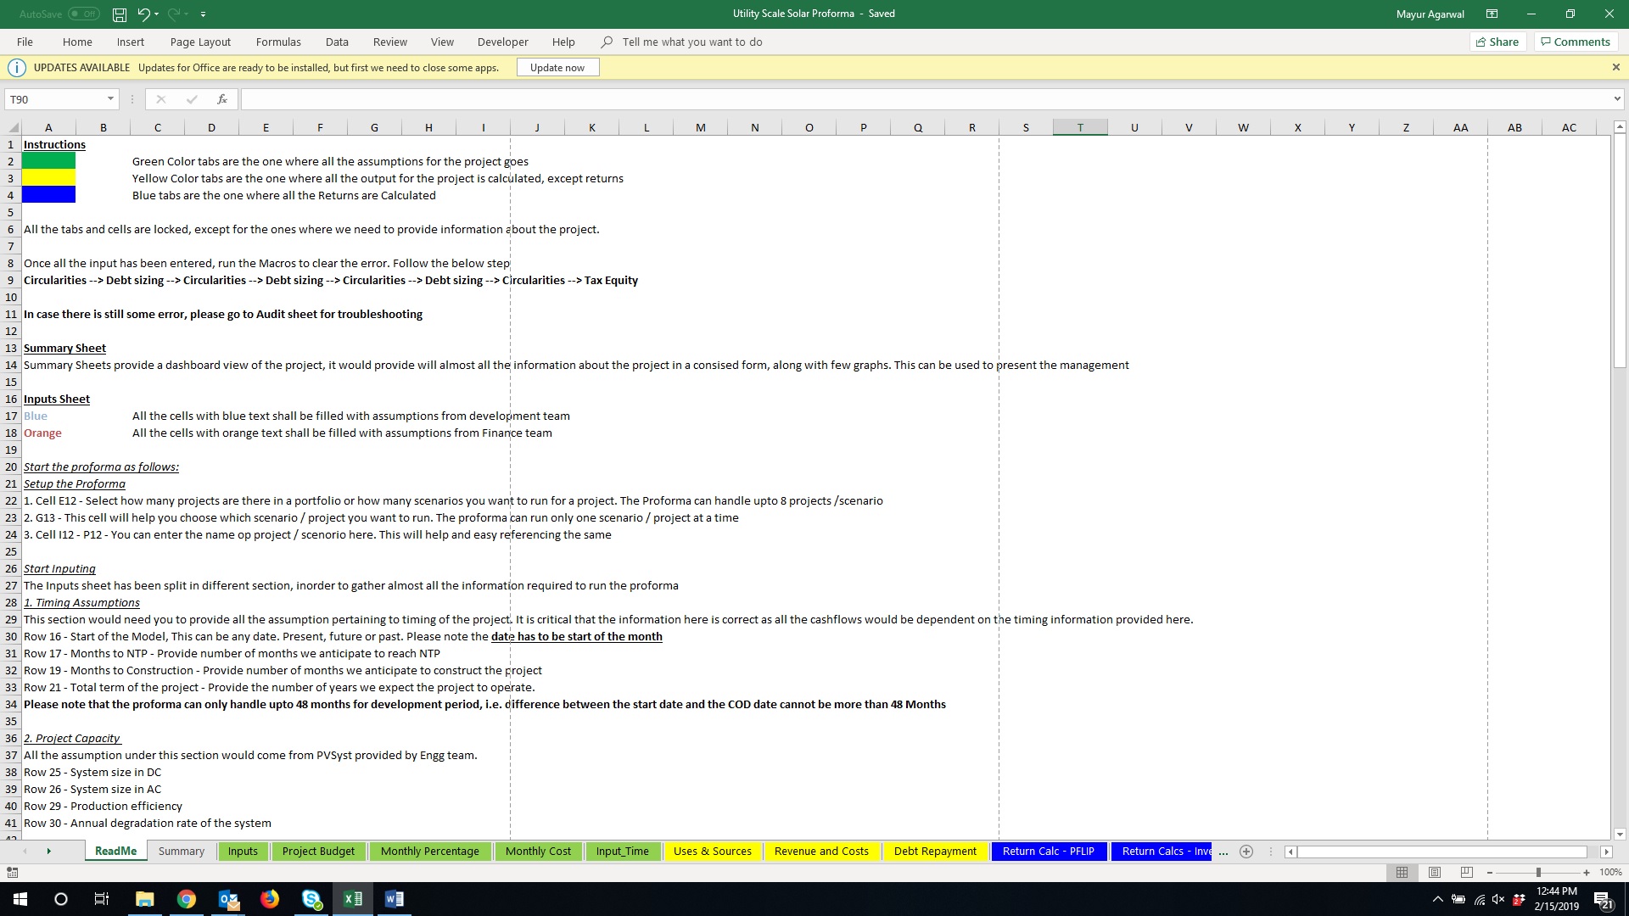Click the more sheets ellipsis
The width and height of the screenshot is (1629, 916).
1223,852
